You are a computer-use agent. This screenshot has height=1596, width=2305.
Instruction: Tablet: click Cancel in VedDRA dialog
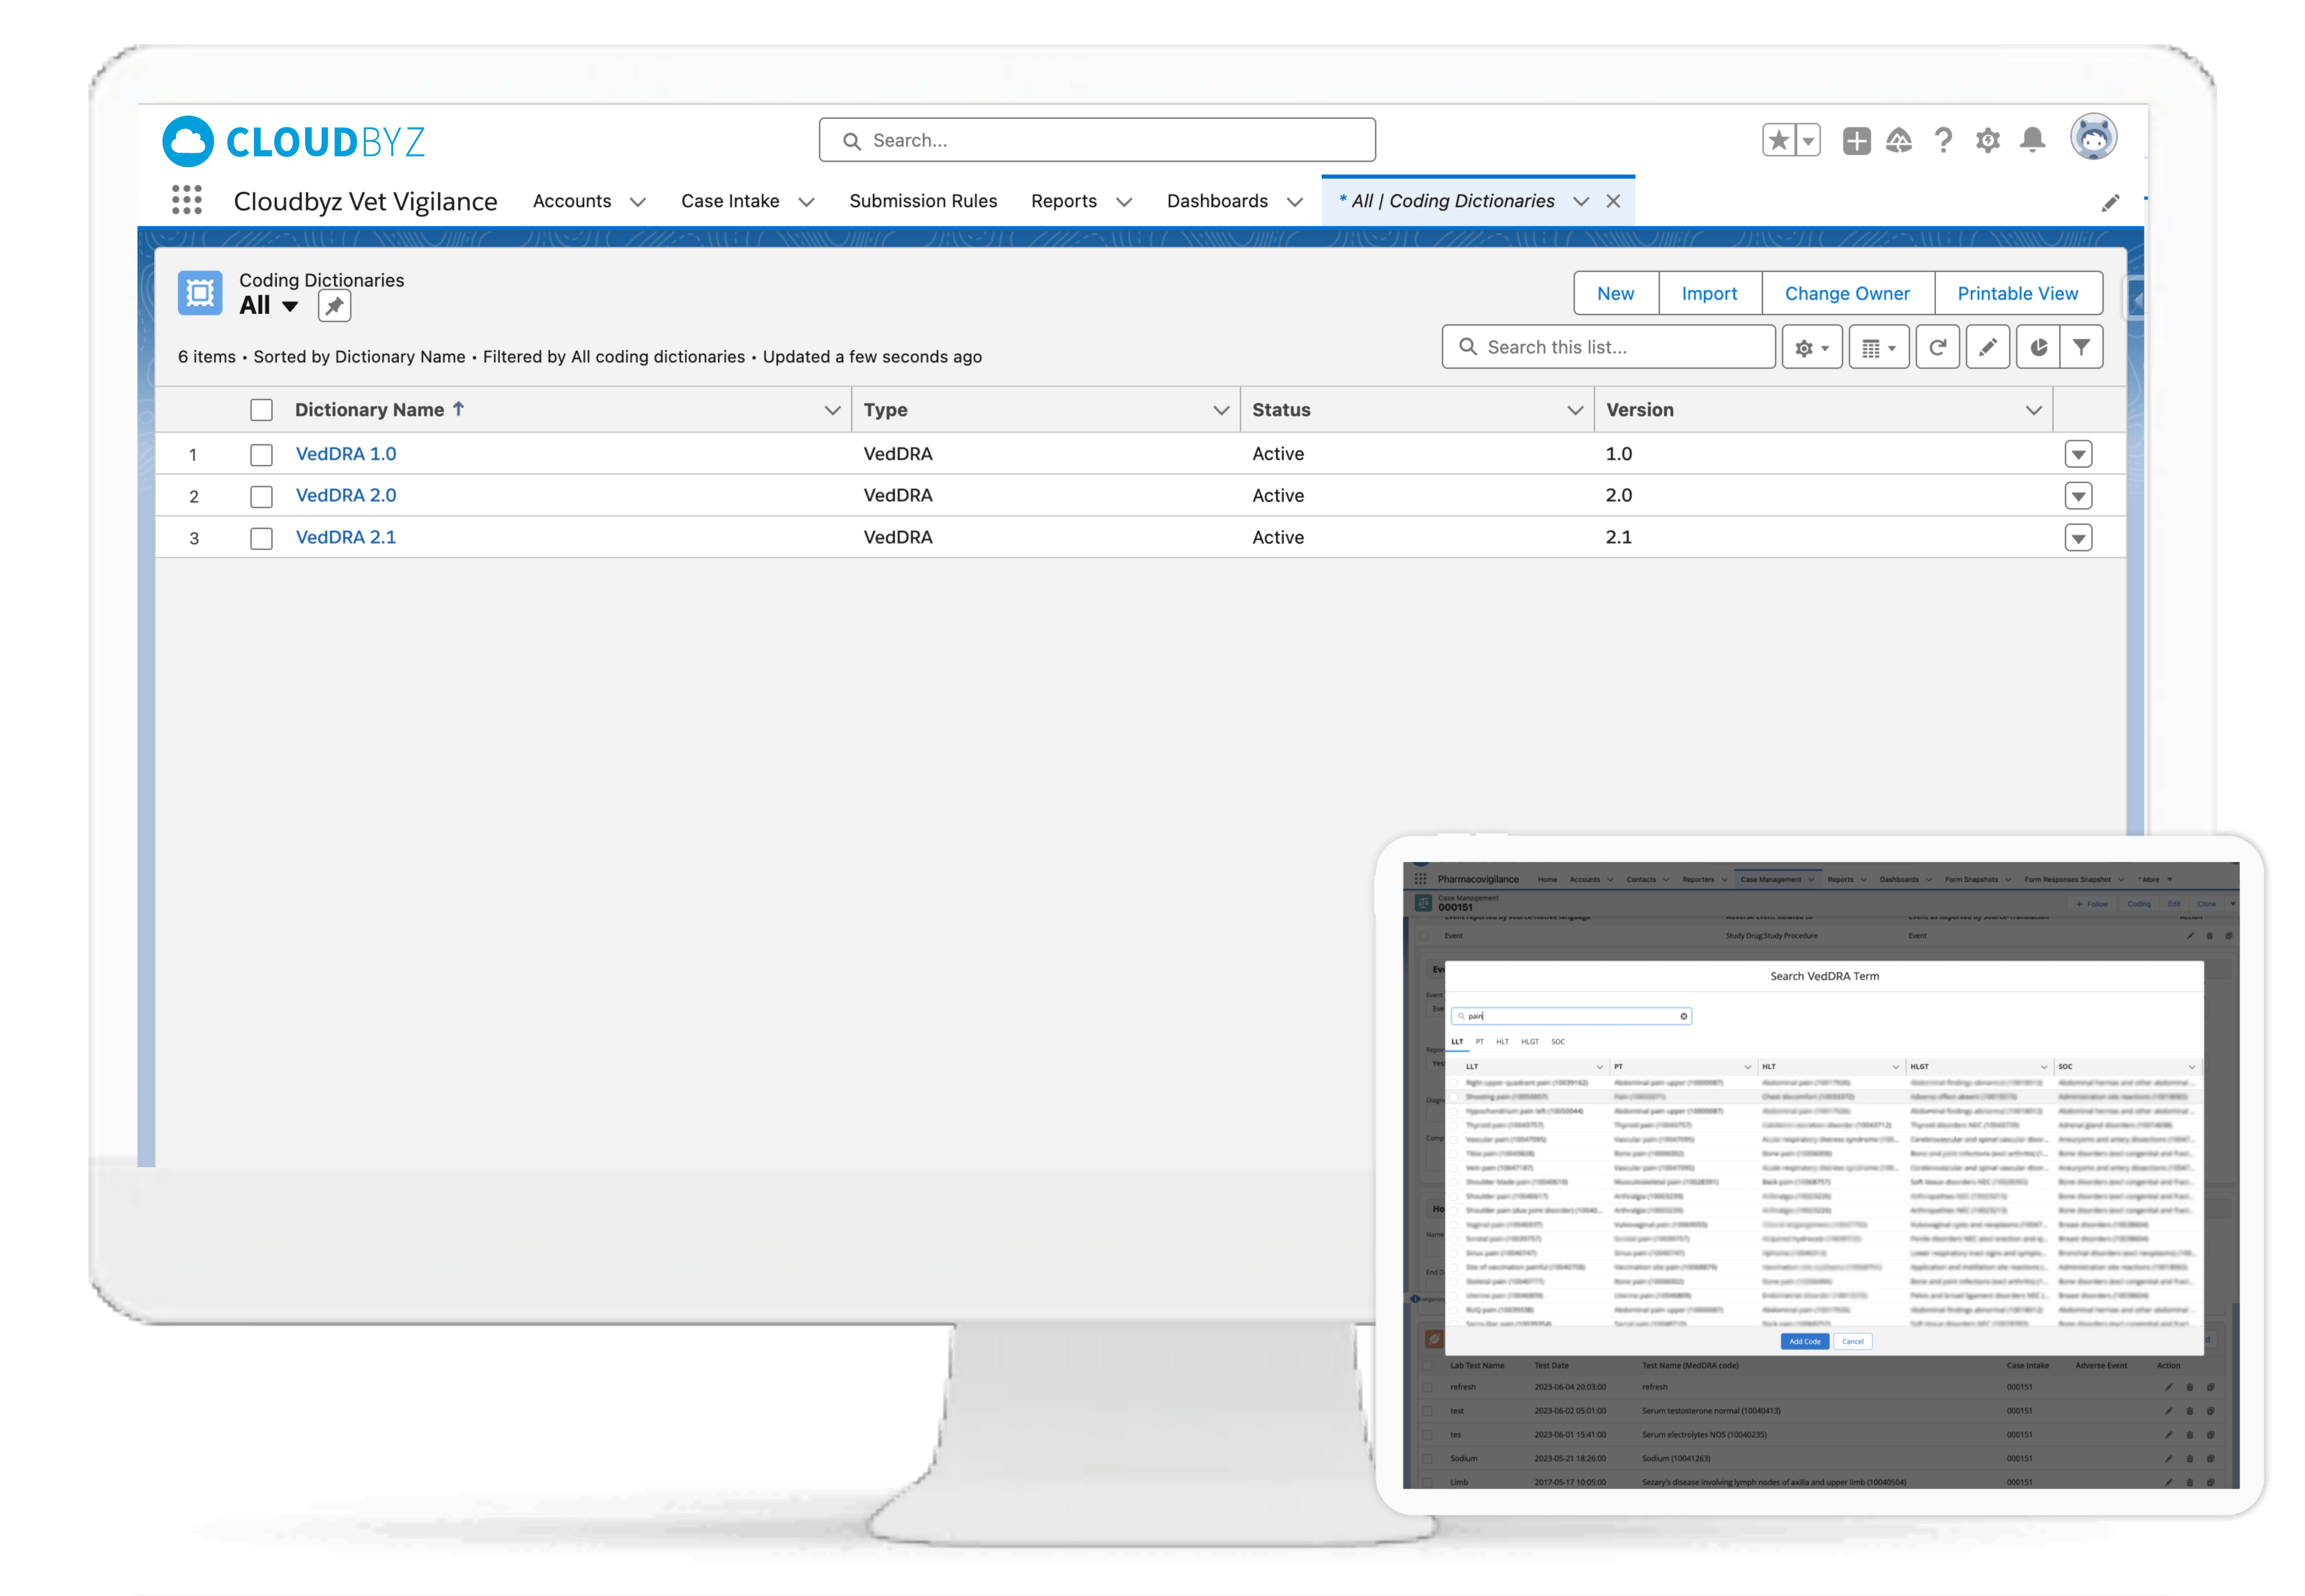click(x=1853, y=1341)
